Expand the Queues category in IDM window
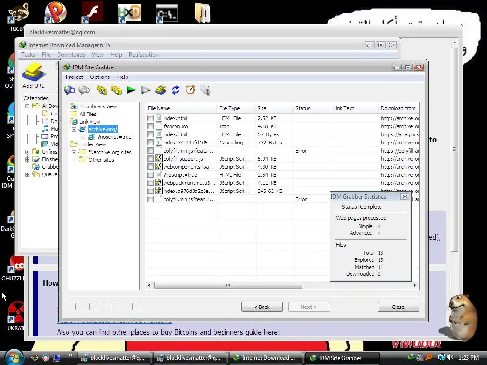Viewport: 487px width, 365px height. [27, 174]
